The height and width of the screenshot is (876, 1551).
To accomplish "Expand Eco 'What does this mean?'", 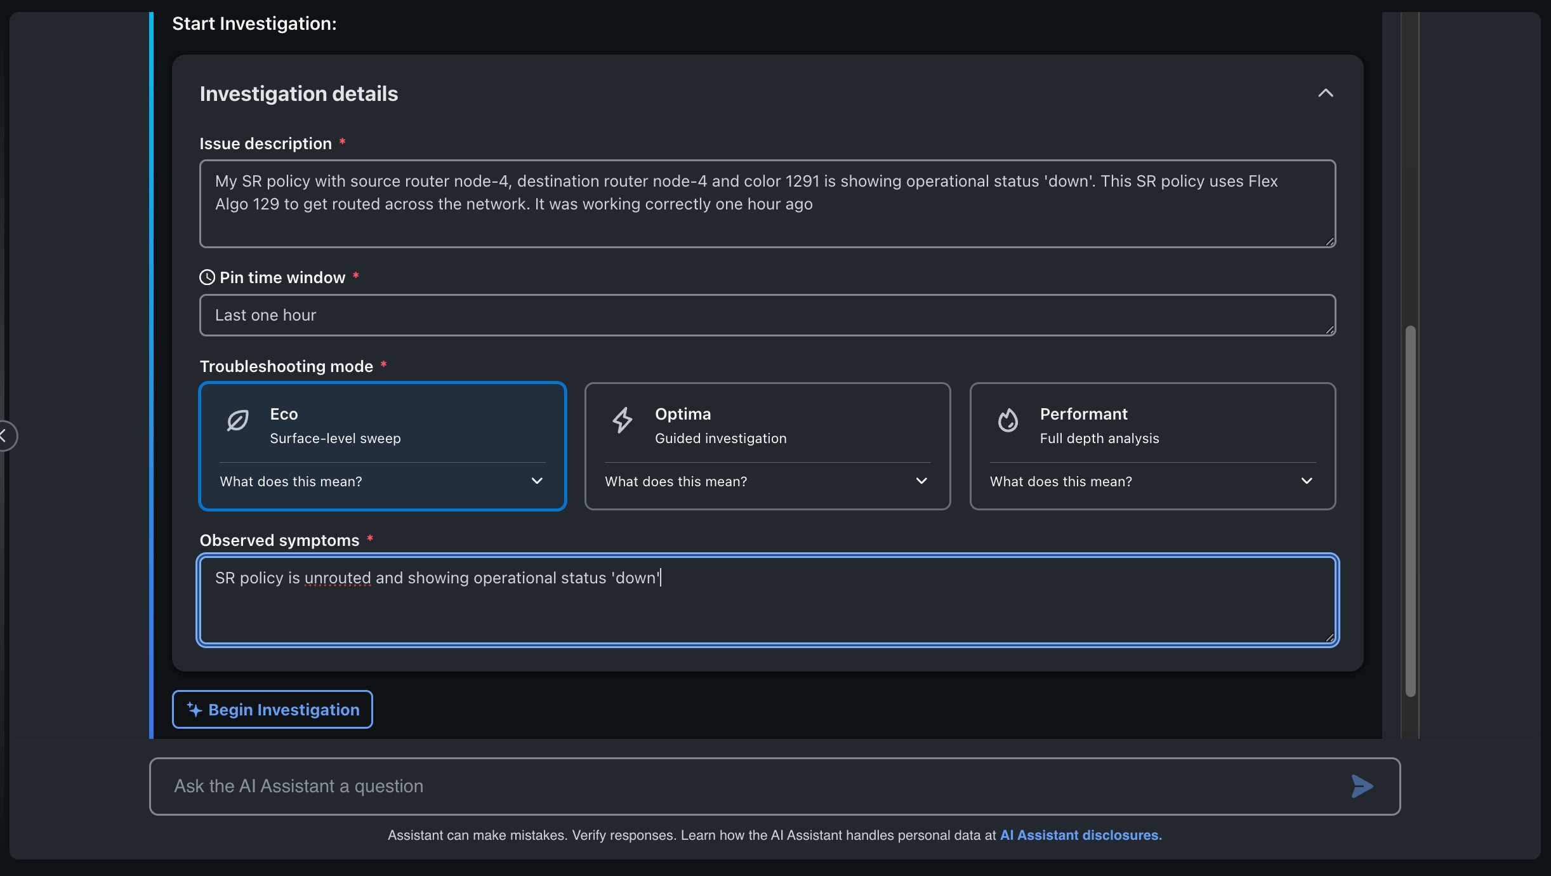I will [x=382, y=481].
